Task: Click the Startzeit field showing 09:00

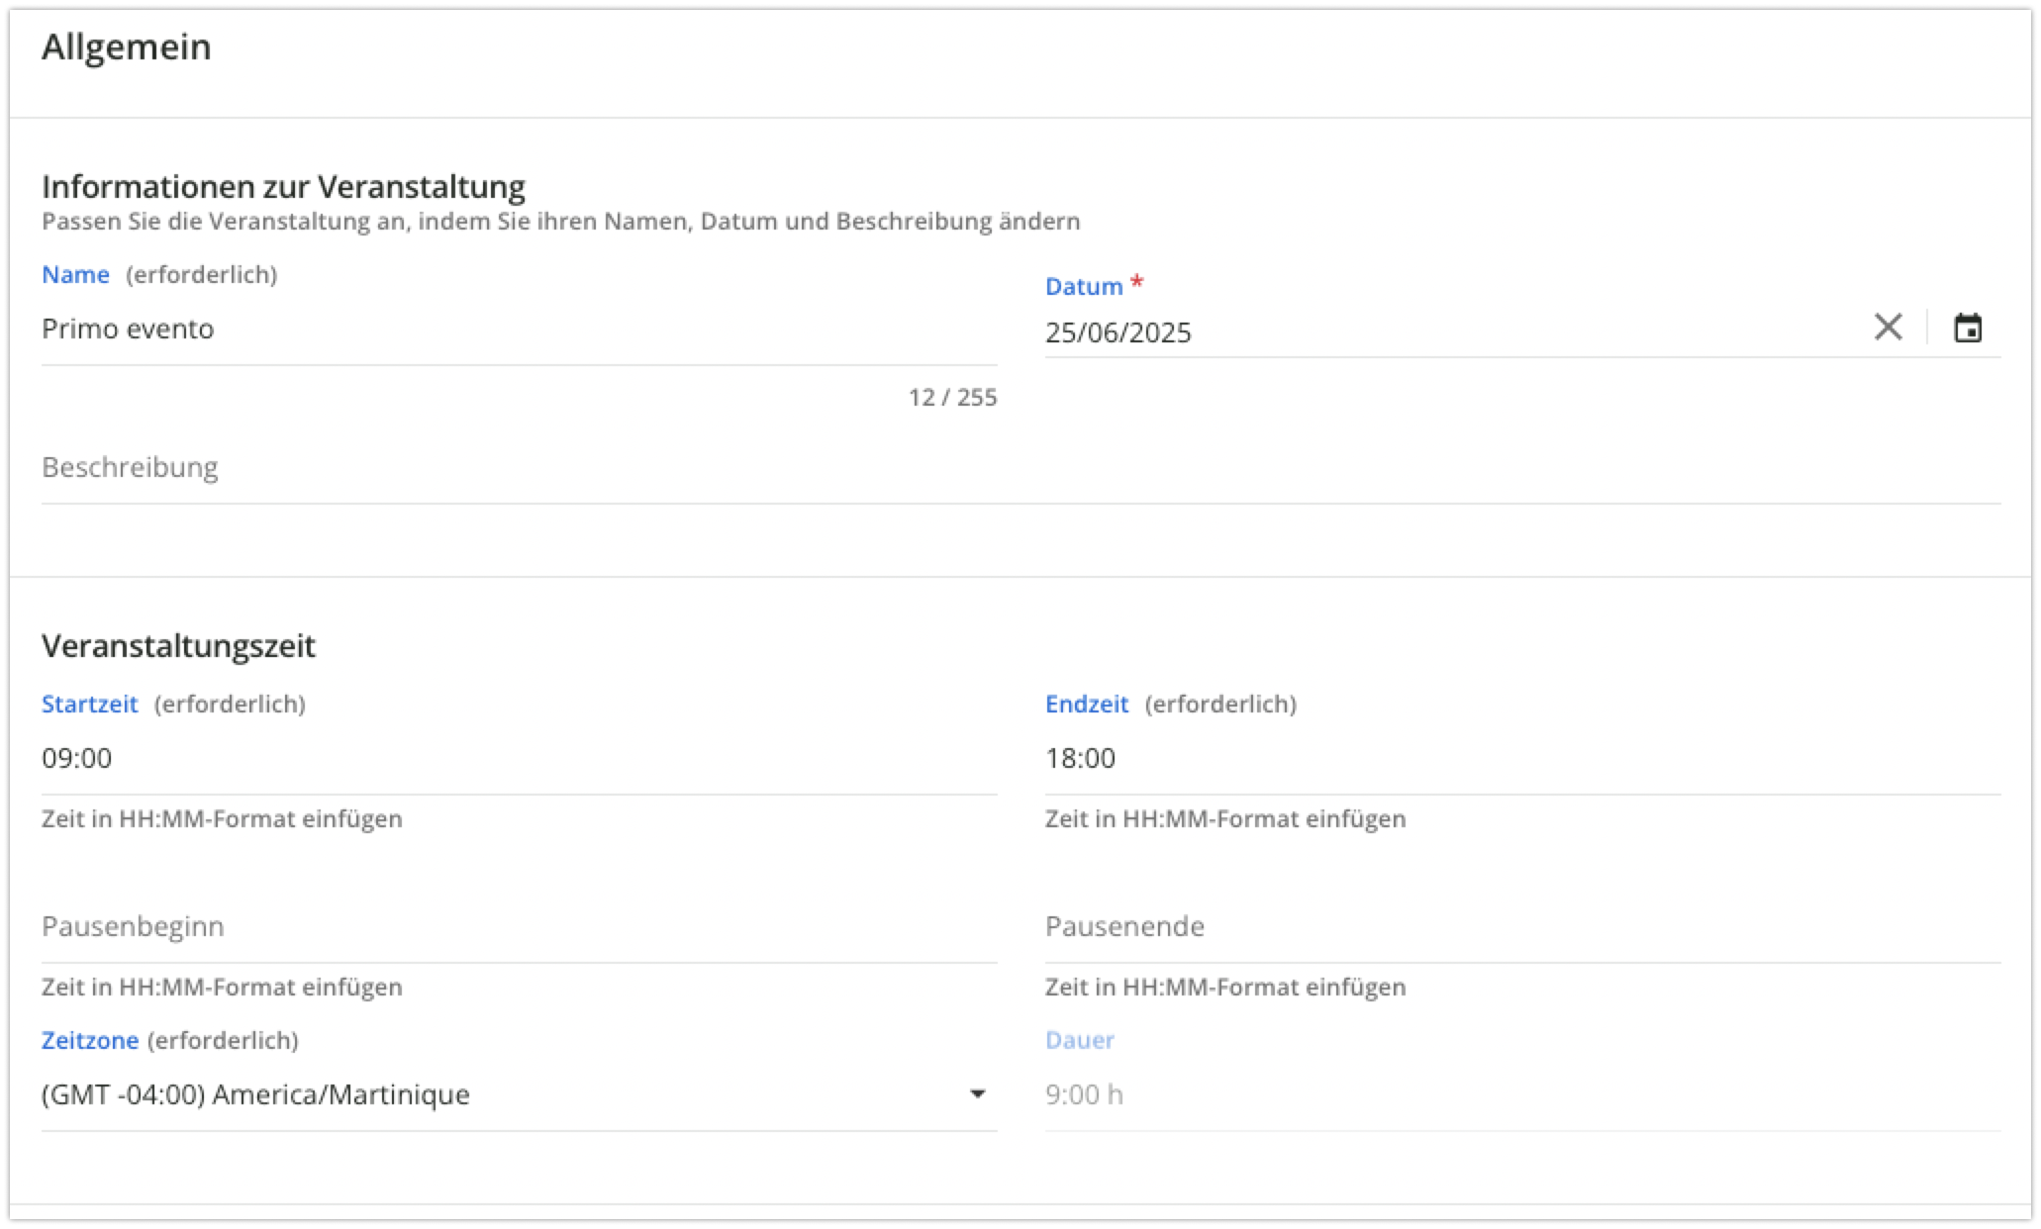Action: (x=519, y=758)
